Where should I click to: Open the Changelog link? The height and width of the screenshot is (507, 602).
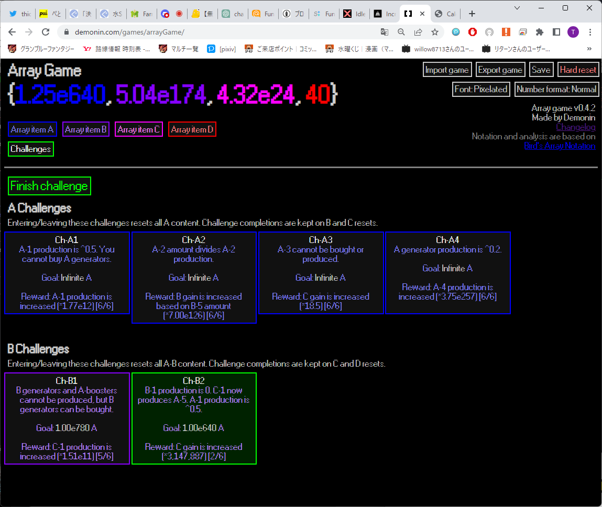(x=575, y=127)
